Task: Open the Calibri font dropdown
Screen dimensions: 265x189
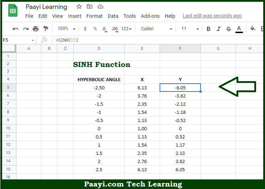Action: coord(156,29)
